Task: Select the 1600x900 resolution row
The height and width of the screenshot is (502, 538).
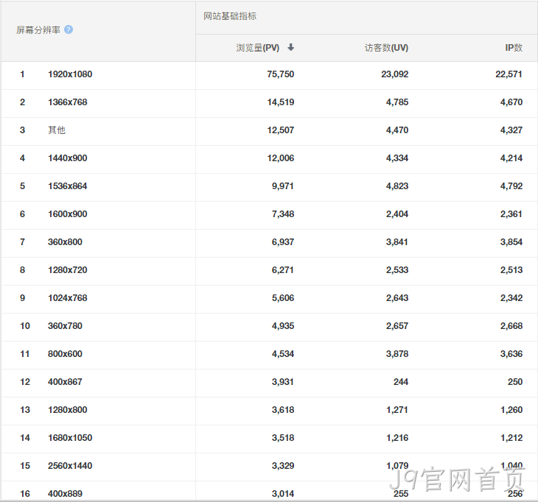Action: point(269,214)
